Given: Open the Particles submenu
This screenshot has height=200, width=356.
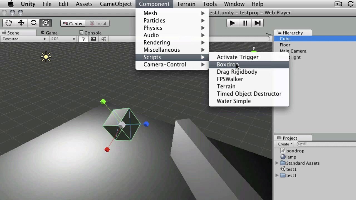Looking at the screenshot, I should [x=172, y=21].
